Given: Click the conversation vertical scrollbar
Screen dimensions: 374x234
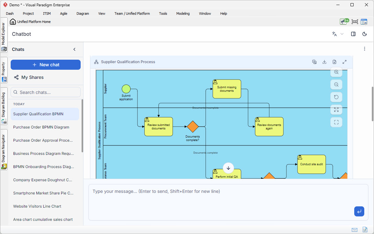Looking at the screenshot, I should pos(372,104).
